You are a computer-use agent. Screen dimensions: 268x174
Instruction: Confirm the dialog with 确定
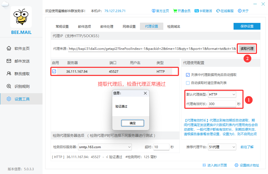click(133, 123)
